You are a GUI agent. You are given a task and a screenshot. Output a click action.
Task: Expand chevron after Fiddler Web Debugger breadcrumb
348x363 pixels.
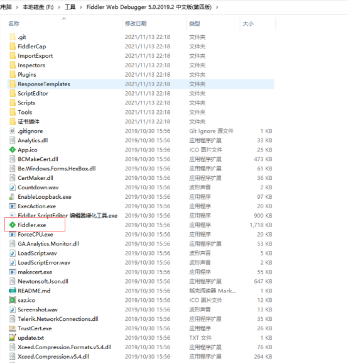(217, 8)
